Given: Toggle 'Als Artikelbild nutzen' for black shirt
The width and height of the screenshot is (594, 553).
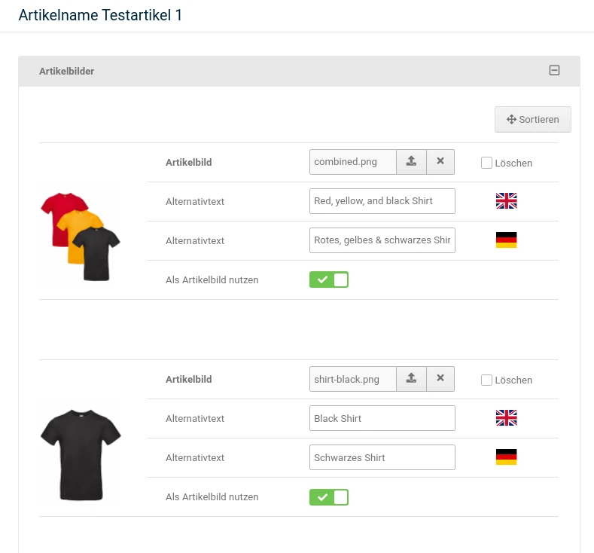Looking at the screenshot, I should (x=329, y=497).
